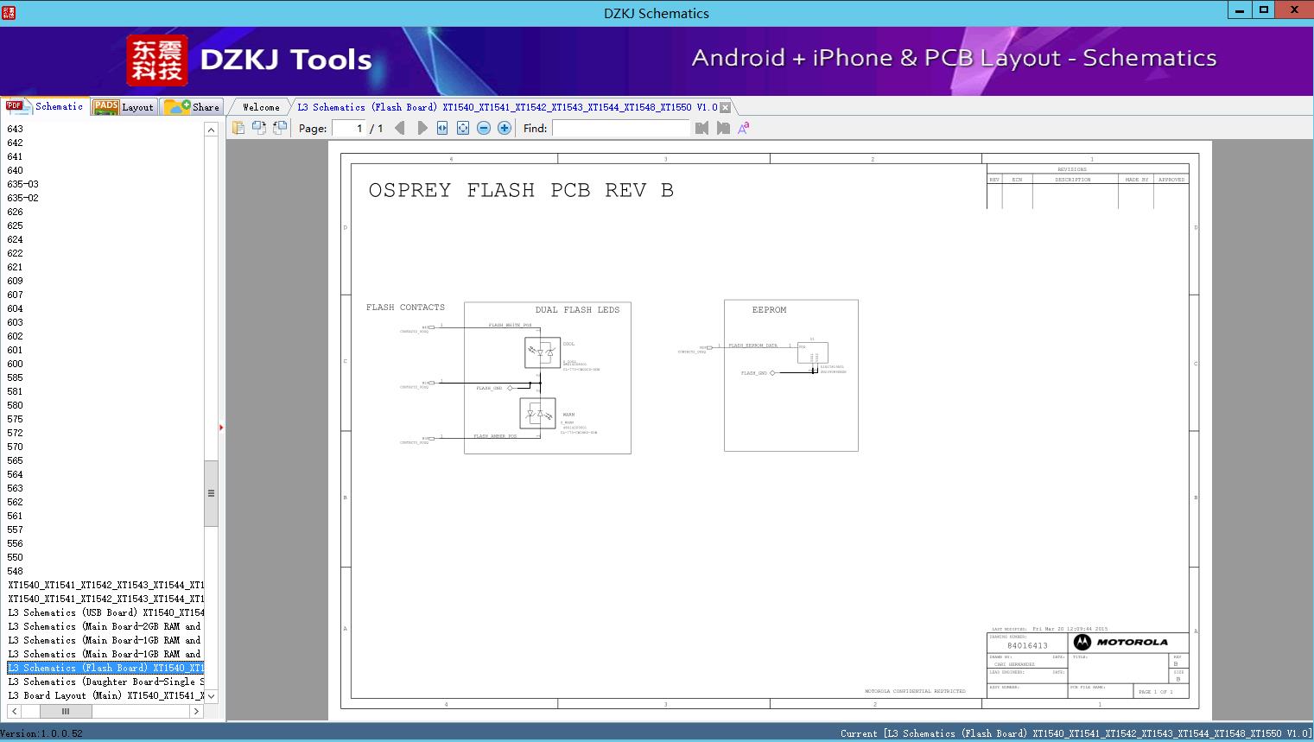The width and height of the screenshot is (1314, 742).
Task: Click the fit-to-width zoom icon
Action: (x=441, y=127)
